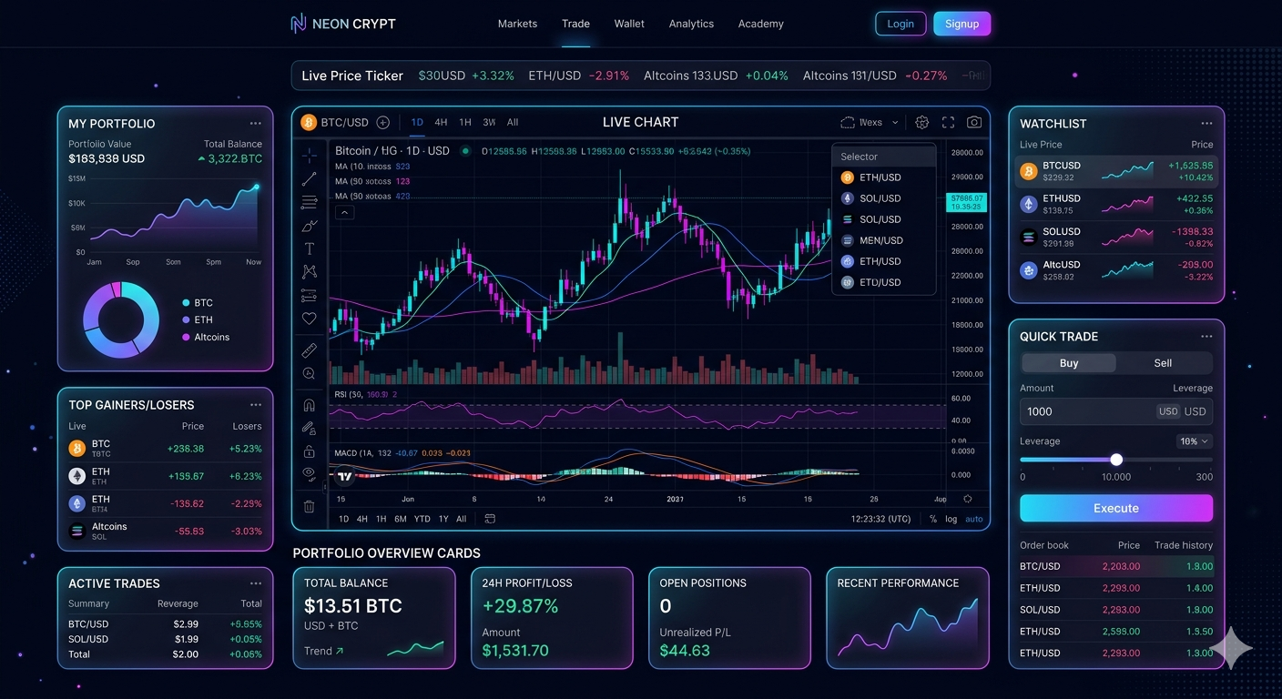Click the Amount field showing 1000
Image resolution: width=1282 pixels, height=699 pixels.
[1116, 411]
